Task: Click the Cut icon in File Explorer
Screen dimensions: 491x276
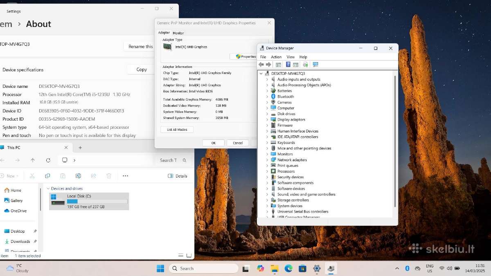Action: (x=32, y=176)
